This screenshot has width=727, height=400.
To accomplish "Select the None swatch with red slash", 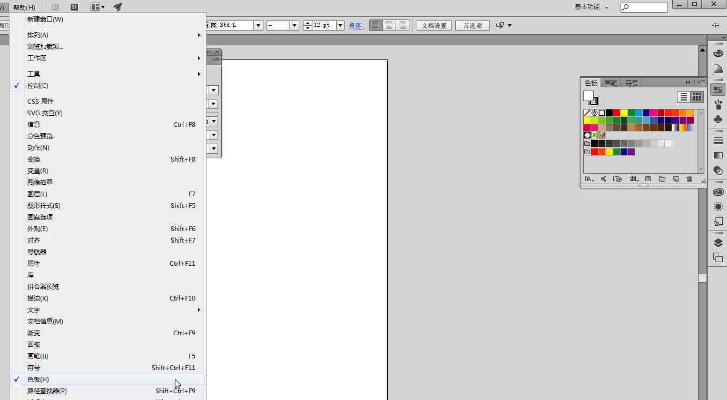I will point(587,113).
